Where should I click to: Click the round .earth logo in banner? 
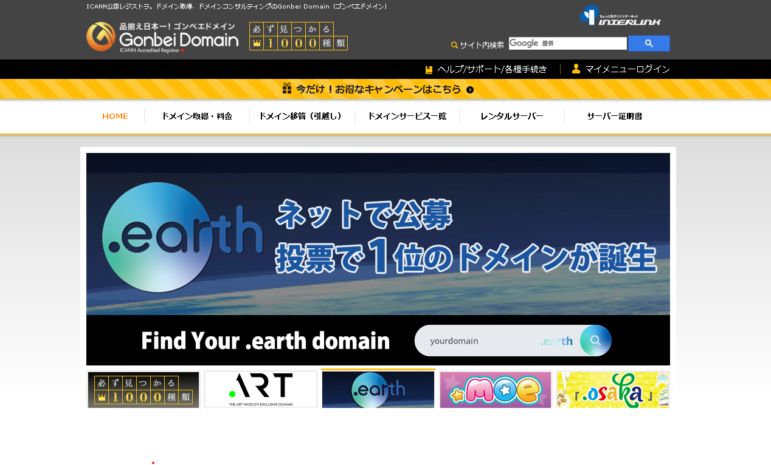pos(157,237)
